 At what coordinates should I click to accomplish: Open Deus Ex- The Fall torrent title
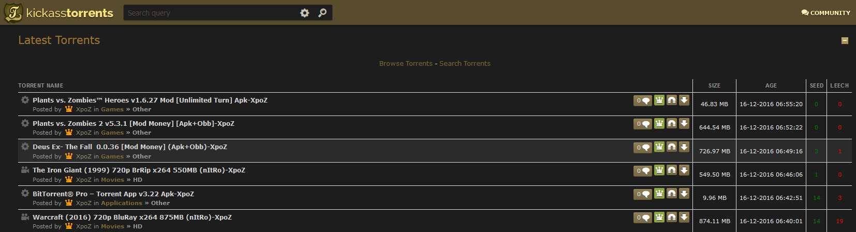(130, 147)
